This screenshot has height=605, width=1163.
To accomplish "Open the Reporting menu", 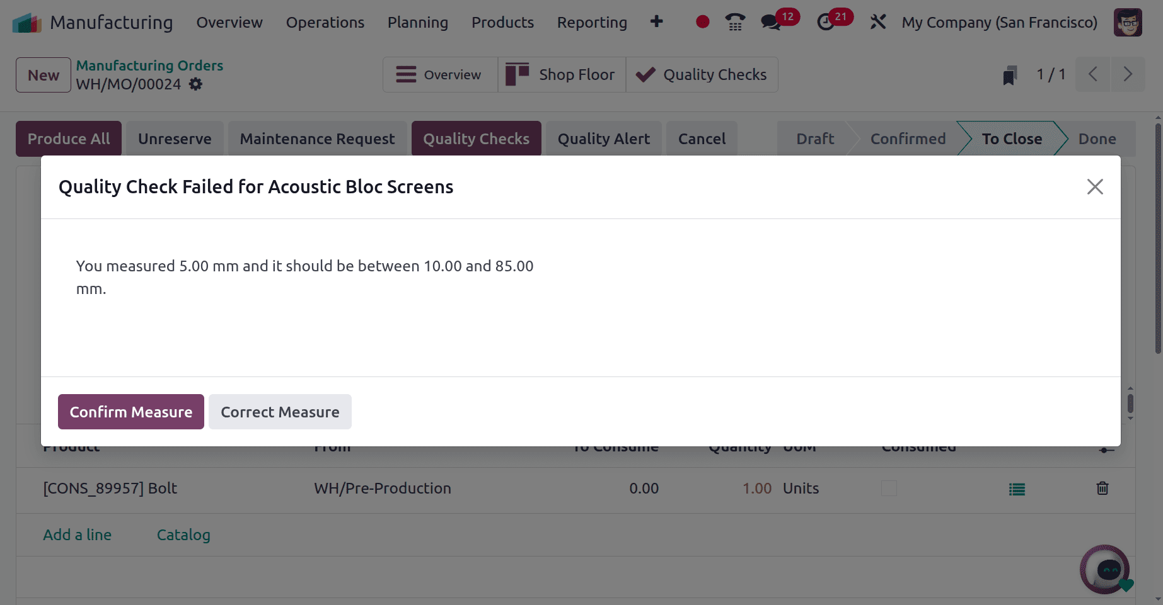I will coord(591,22).
